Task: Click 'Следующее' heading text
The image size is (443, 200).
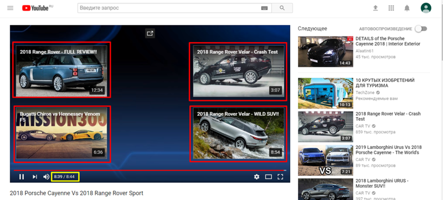Action: 312,28
